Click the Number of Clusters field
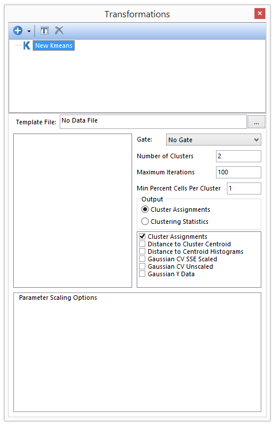 (238, 157)
